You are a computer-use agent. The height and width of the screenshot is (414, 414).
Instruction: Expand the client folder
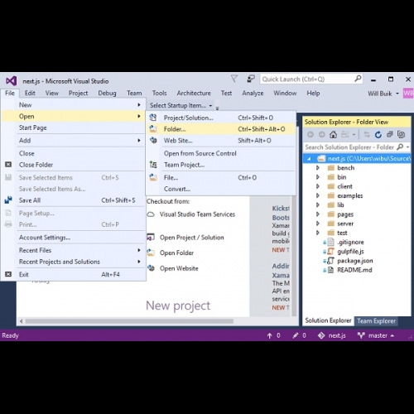[x=318, y=186]
